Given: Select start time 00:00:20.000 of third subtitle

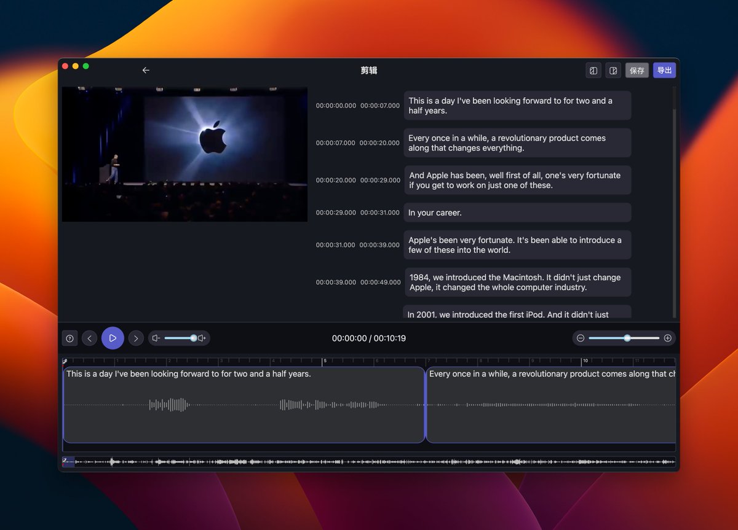Looking at the screenshot, I should coord(336,181).
